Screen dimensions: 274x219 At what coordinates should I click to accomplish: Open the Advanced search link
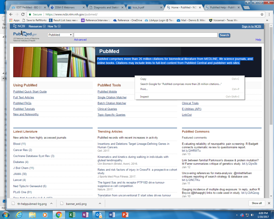tap(80, 40)
